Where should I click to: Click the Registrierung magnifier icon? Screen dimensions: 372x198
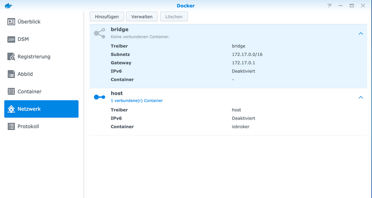tap(11, 57)
